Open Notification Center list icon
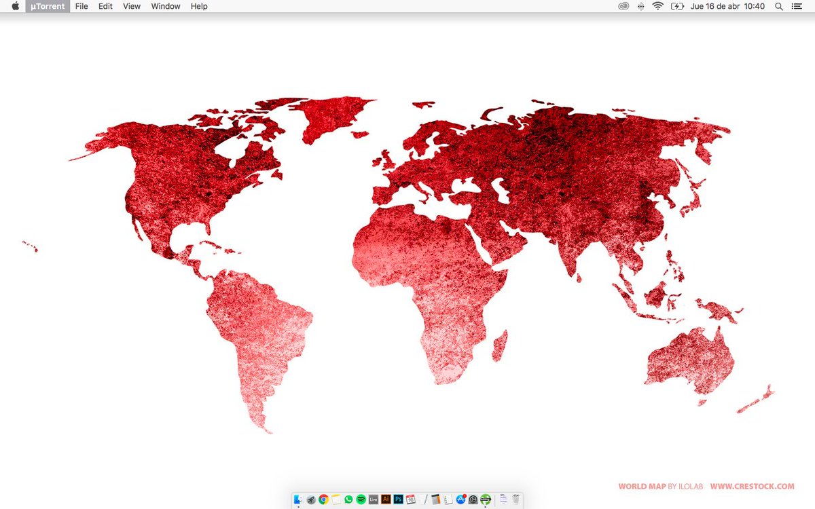Image resolution: width=815 pixels, height=509 pixels. [x=797, y=6]
